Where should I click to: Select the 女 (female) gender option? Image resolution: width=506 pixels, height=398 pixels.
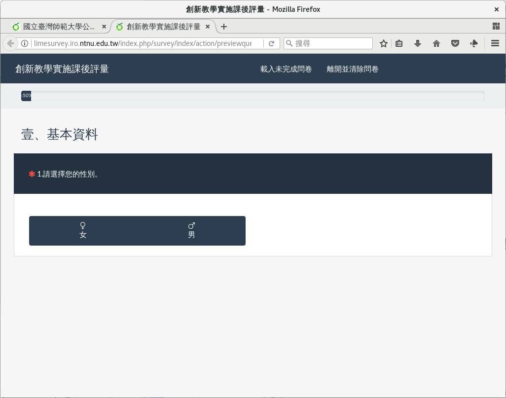(x=83, y=230)
